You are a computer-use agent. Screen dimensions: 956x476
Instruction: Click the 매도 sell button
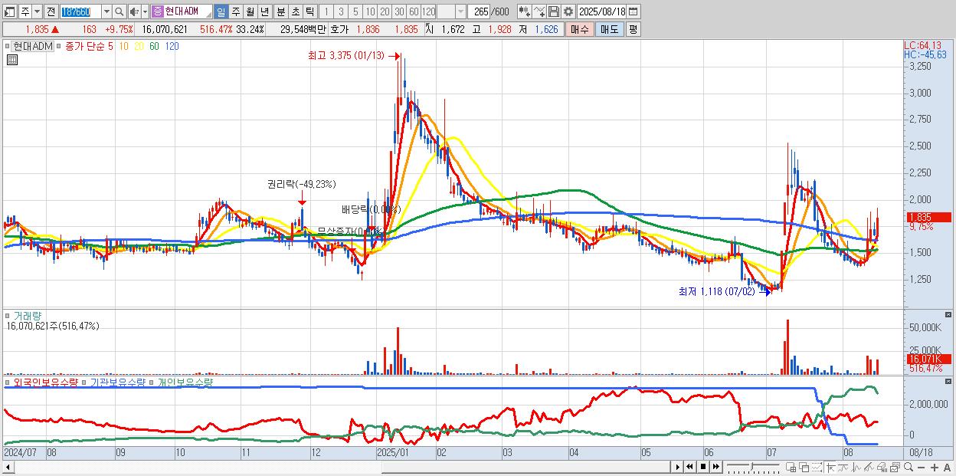pyautogui.click(x=609, y=29)
